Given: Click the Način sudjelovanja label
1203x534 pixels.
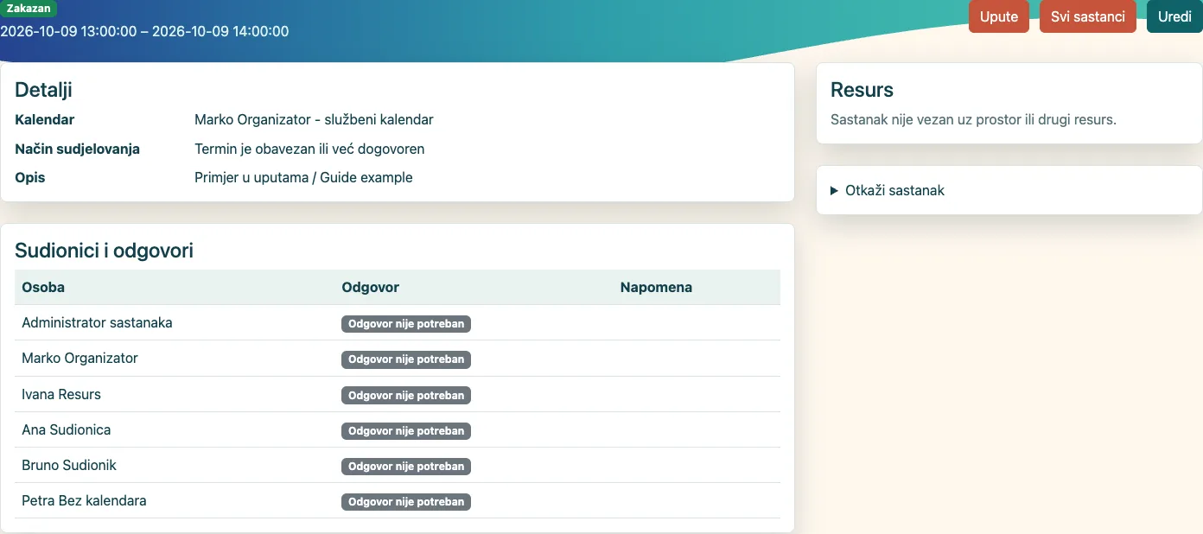Looking at the screenshot, I should click(x=78, y=149).
